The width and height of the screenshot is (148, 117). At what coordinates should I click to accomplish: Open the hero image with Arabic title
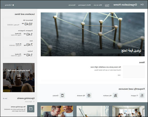pos(92,34)
